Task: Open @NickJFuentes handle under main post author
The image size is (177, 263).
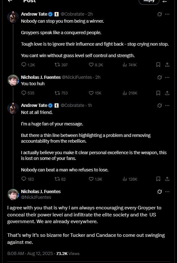Action: (x=36, y=197)
